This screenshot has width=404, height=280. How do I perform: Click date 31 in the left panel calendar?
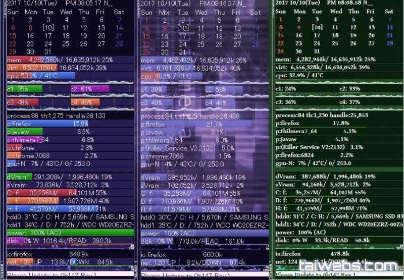[48, 52]
